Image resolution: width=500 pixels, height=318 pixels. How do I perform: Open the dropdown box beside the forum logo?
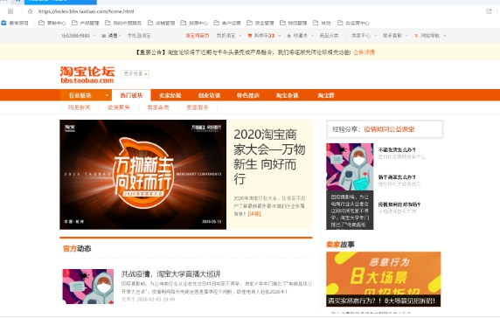135,74
